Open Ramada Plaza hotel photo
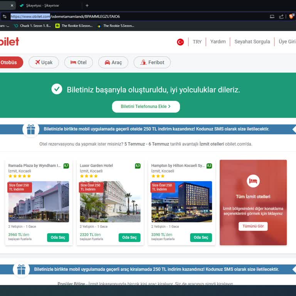This screenshot has width=296, height=296. click(x=39, y=202)
